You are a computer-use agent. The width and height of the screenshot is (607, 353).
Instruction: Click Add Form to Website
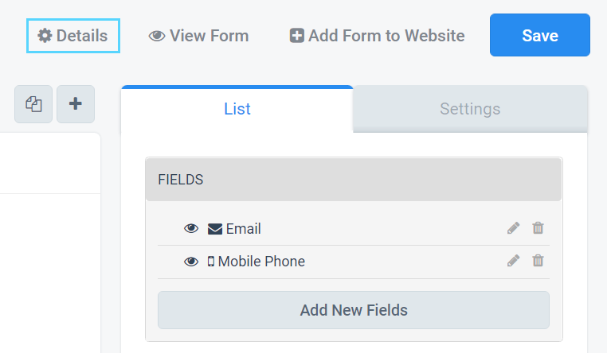(x=377, y=36)
